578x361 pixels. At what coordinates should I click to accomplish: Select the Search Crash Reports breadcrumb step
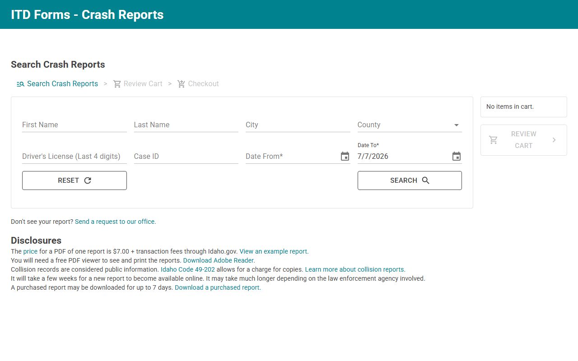[x=57, y=84]
